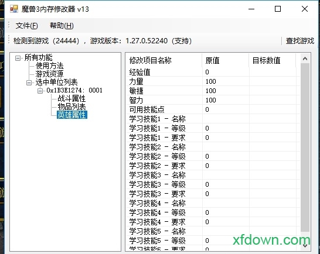Select 英雄属性 tree item
The width and height of the screenshot is (320, 254).
(x=72, y=115)
